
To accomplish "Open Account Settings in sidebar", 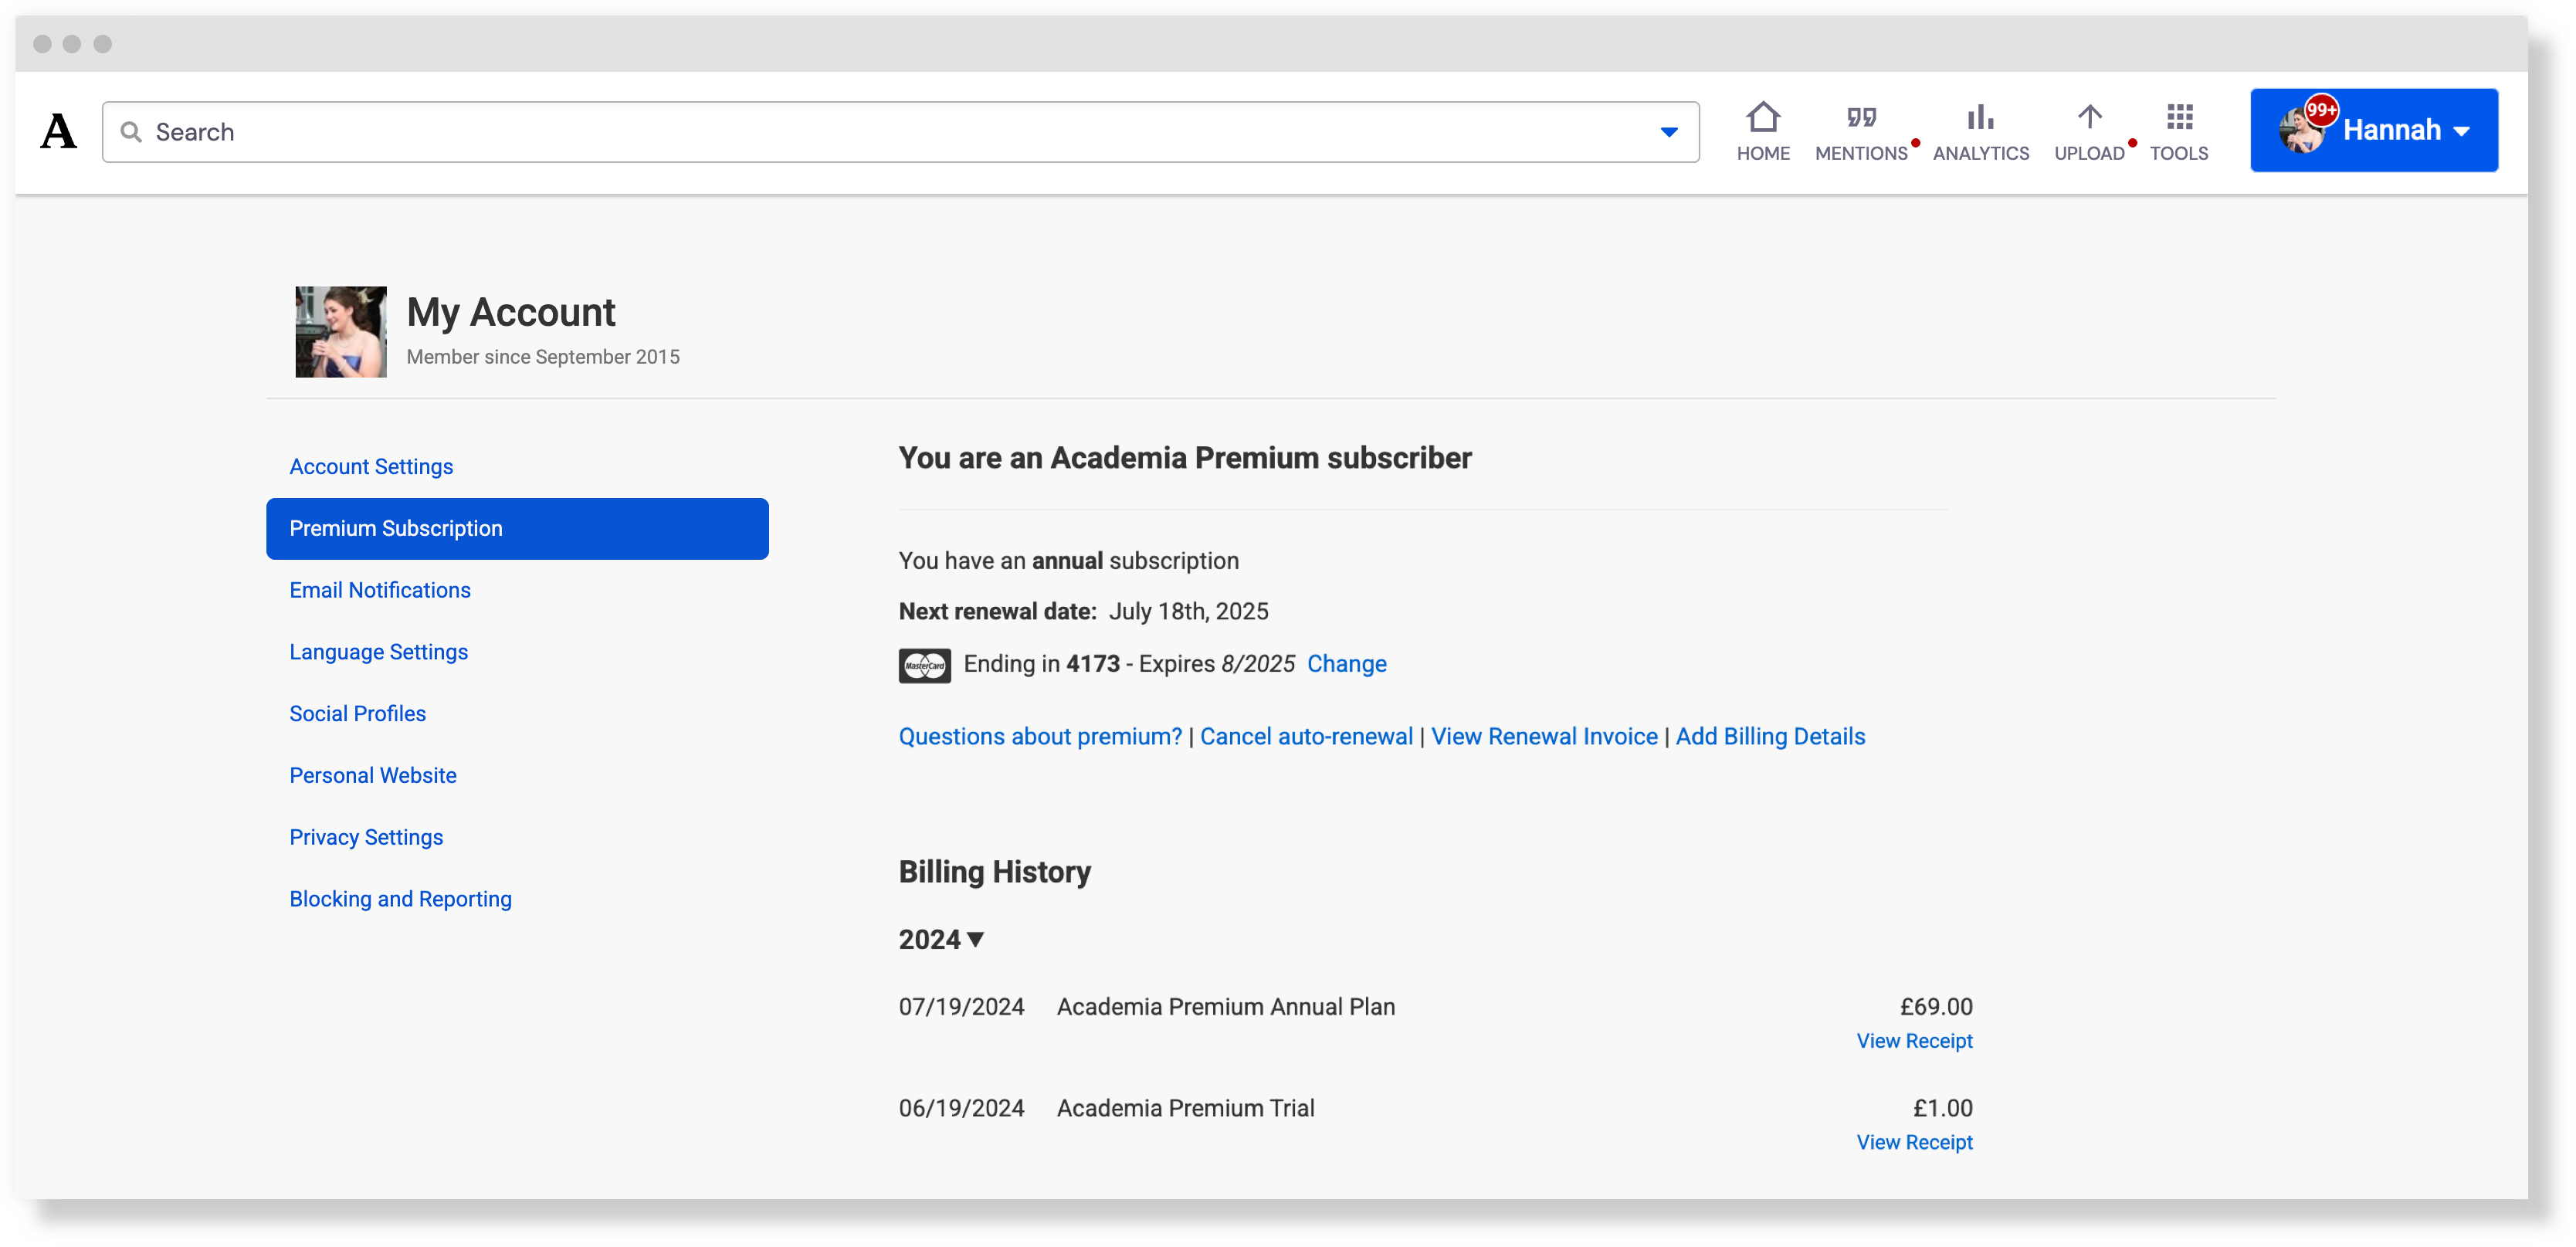I will coord(371,466).
